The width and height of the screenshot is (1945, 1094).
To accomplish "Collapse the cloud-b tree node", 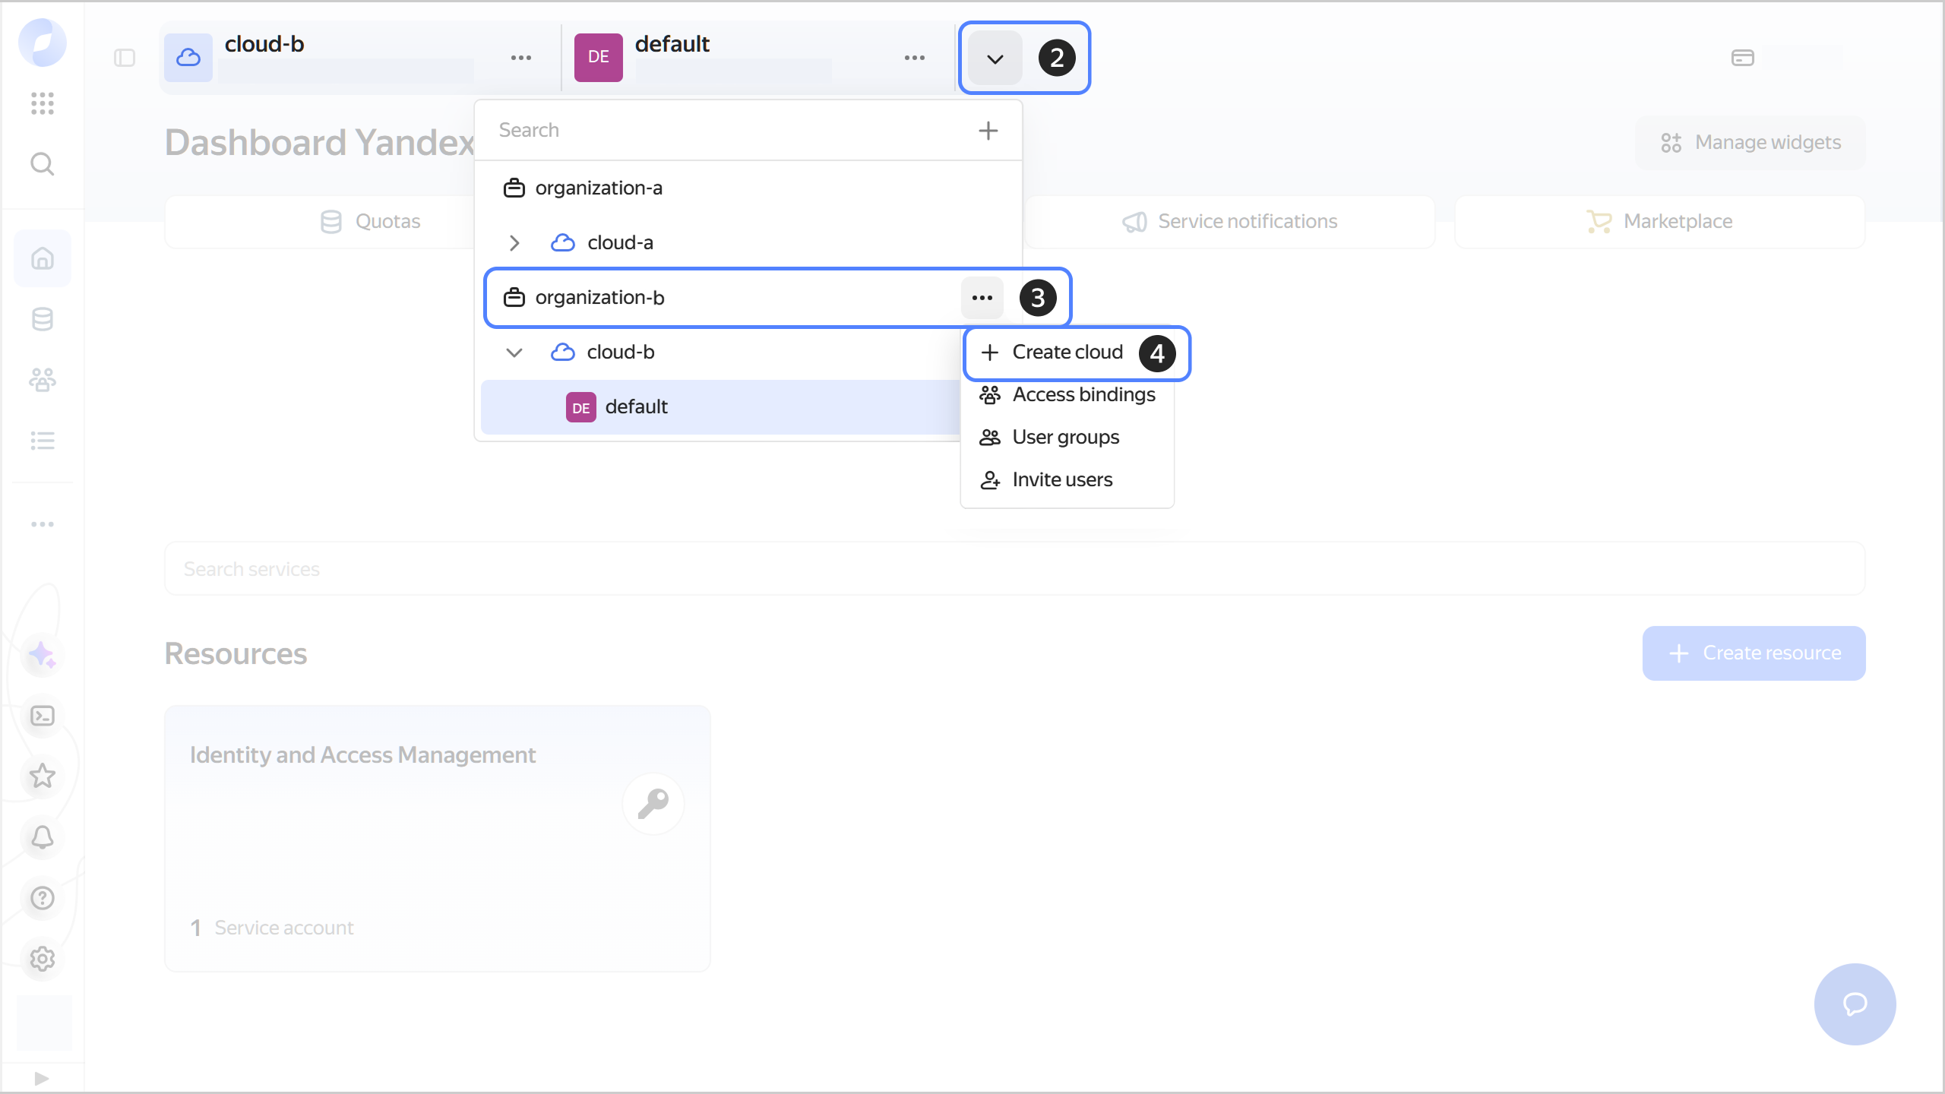I will 514,353.
